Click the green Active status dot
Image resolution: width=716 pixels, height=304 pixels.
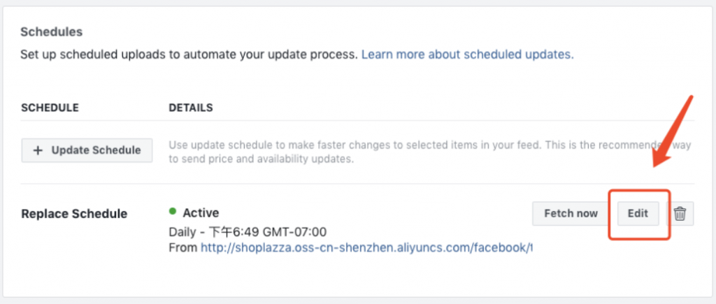point(173,211)
